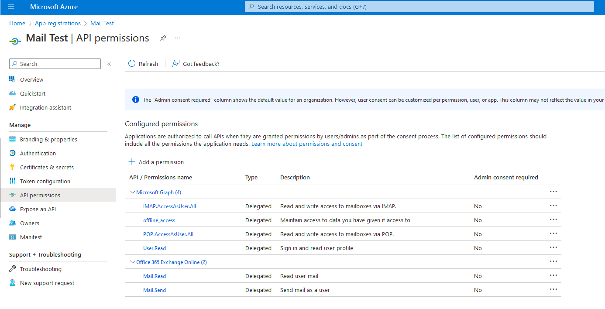Open ellipsis menu for IMAP.AccessAsUser.All row
The width and height of the screenshot is (605, 309).
553,206
